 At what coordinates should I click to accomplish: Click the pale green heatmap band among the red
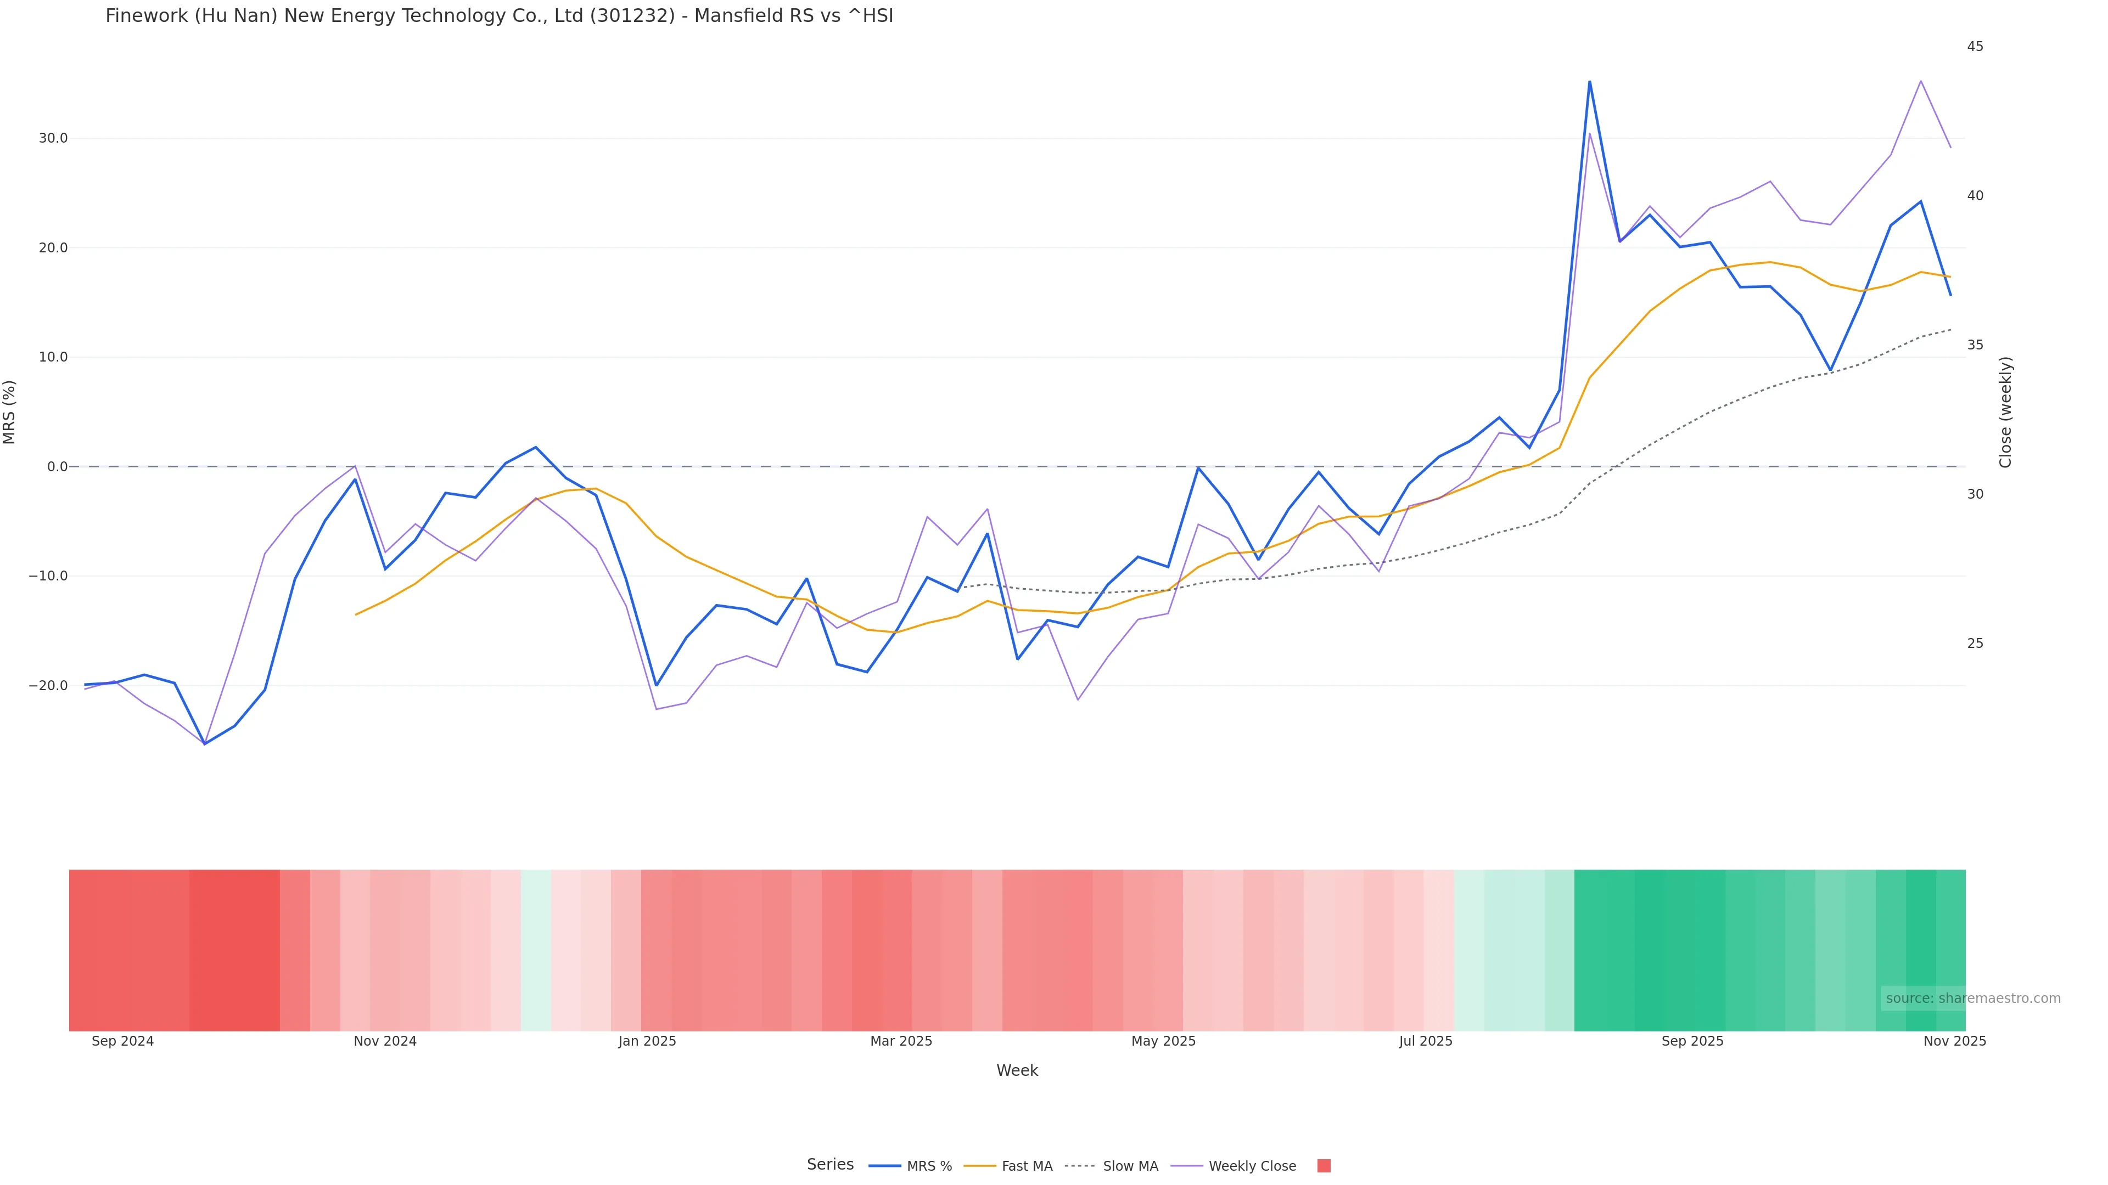536,950
